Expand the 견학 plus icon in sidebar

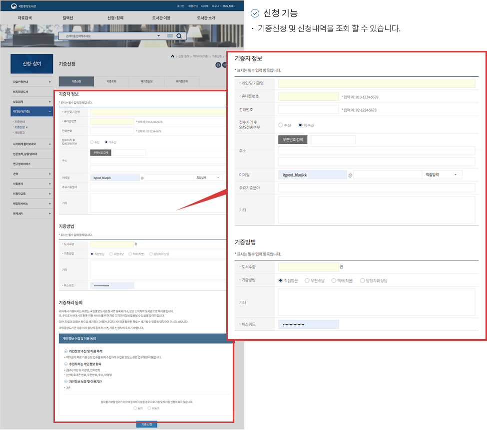point(49,174)
